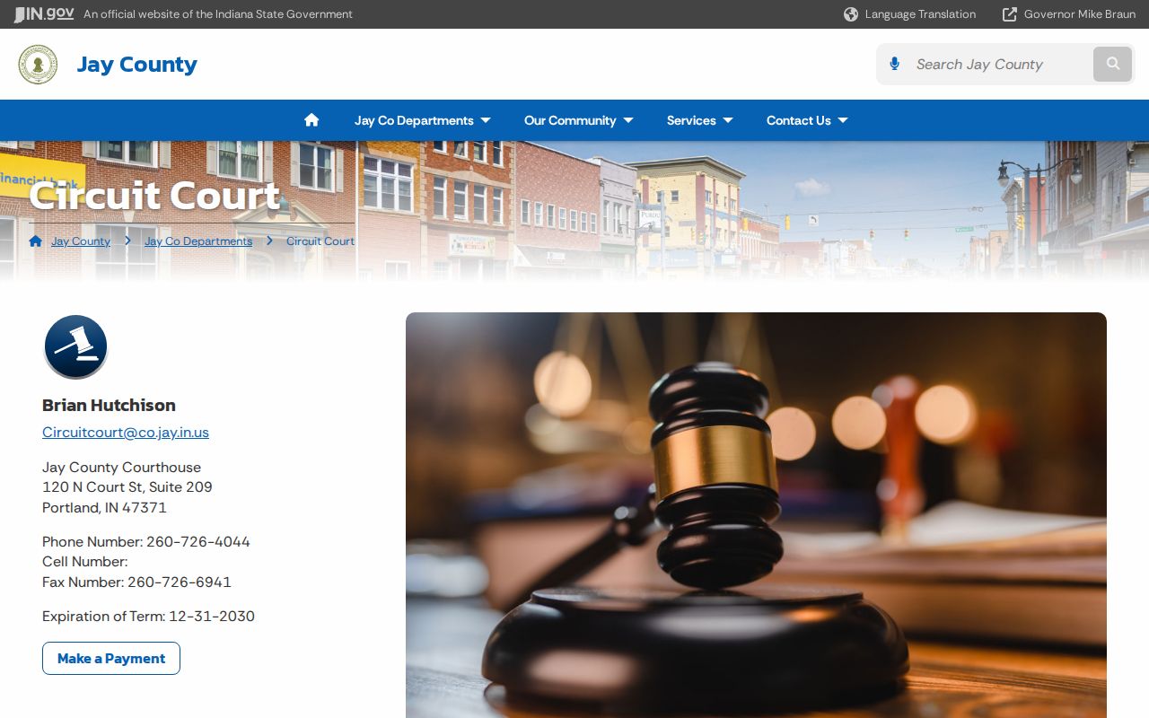Click the Circuit Court page heading
The width and height of the screenshot is (1149, 718).
click(x=155, y=196)
